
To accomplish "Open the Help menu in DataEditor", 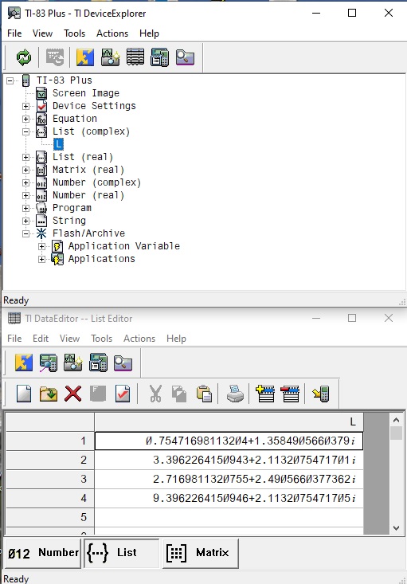I will (176, 338).
